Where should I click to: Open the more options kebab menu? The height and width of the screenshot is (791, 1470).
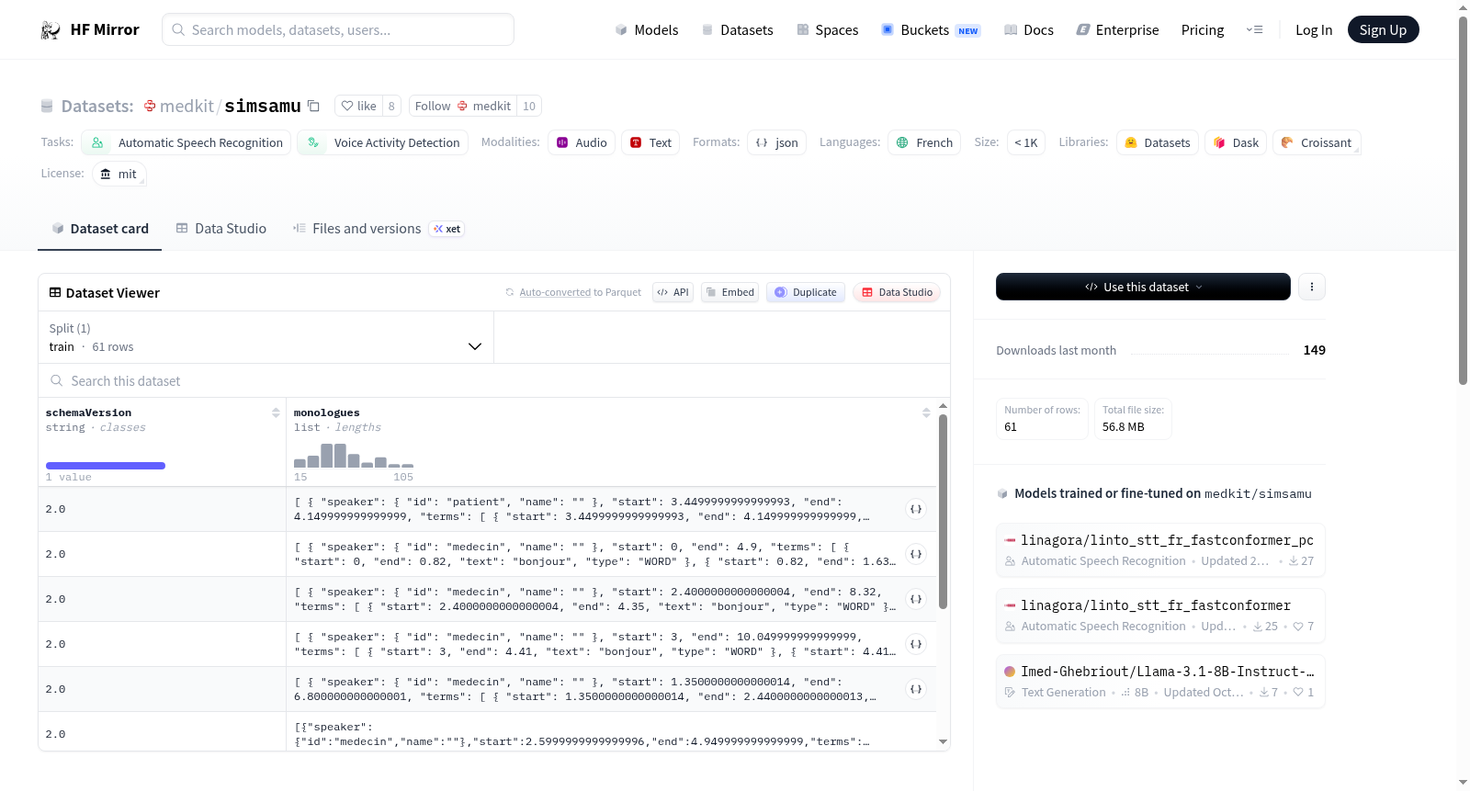click(x=1312, y=287)
